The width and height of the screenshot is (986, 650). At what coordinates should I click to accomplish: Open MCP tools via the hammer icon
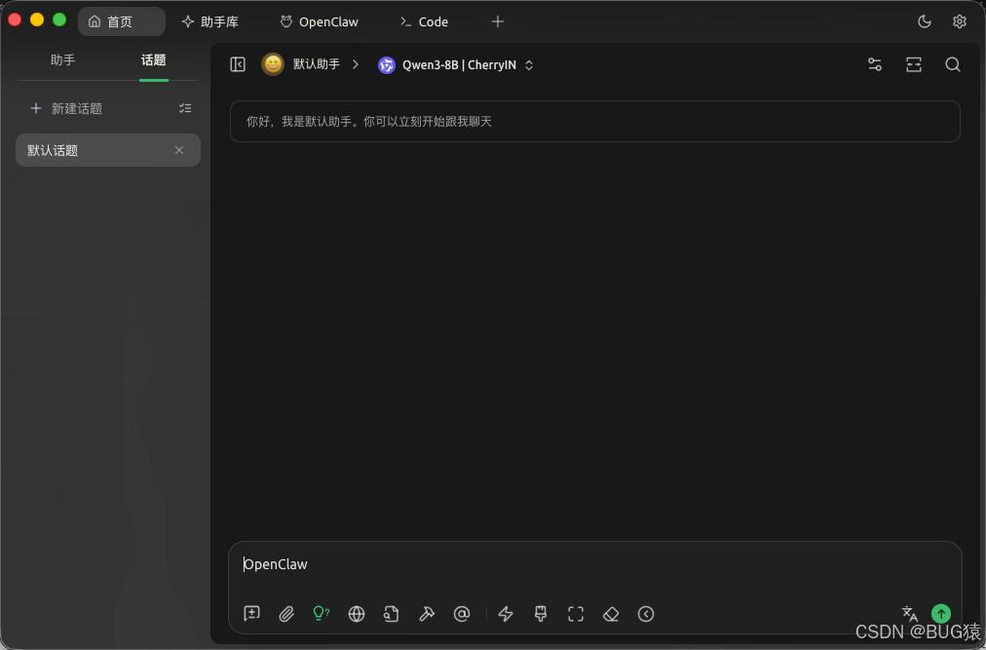tap(427, 614)
